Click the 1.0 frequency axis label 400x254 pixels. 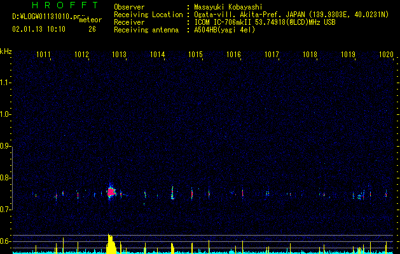(x=5, y=114)
